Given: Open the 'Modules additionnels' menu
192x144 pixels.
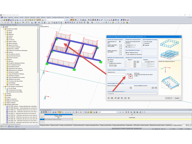Looking at the screenshot, I should pos(58,17).
